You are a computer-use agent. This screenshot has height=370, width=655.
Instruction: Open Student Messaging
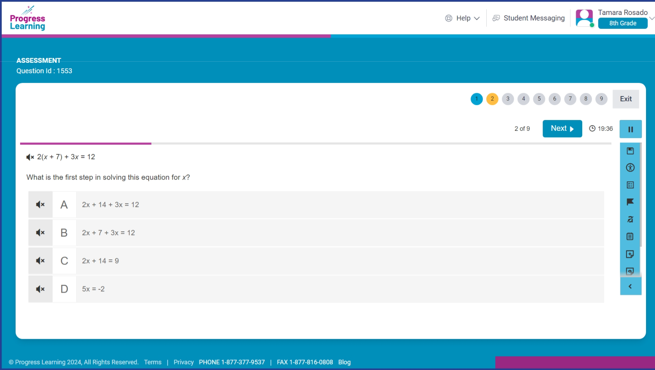tap(528, 18)
